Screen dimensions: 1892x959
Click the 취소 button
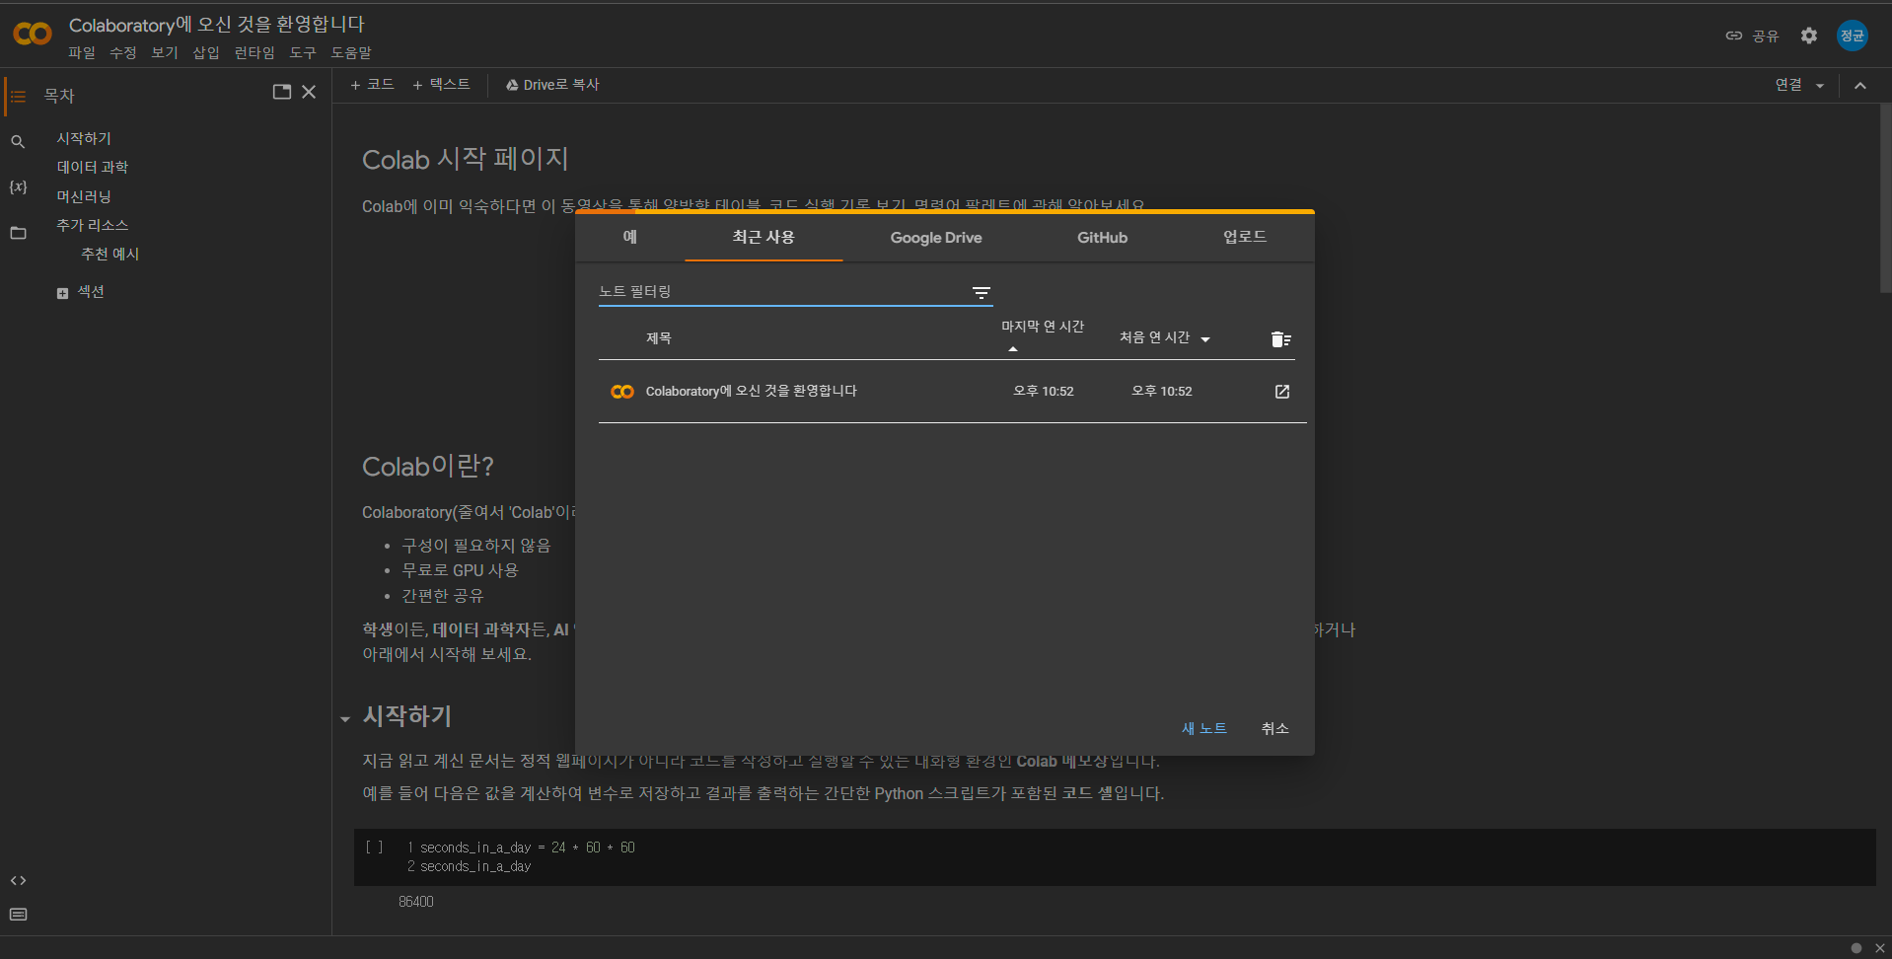(x=1274, y=728)
